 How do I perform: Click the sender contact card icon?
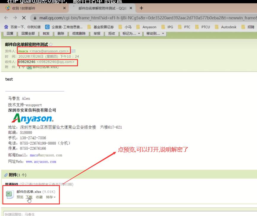[x=73, y=51]
